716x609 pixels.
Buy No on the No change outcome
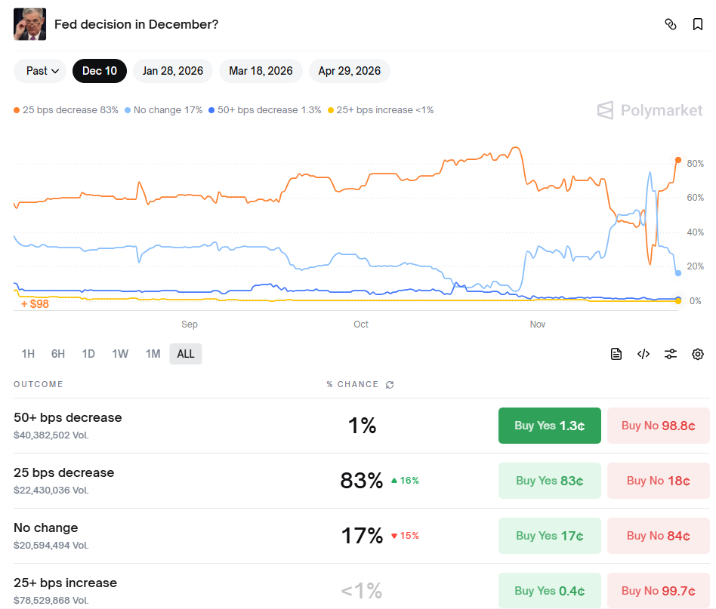click(x=658, y=536)
